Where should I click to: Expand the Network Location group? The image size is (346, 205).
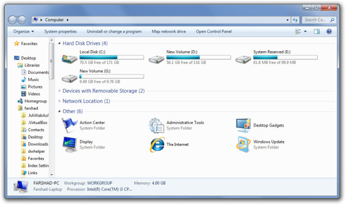pyautogui.click(x=59, y=101)
